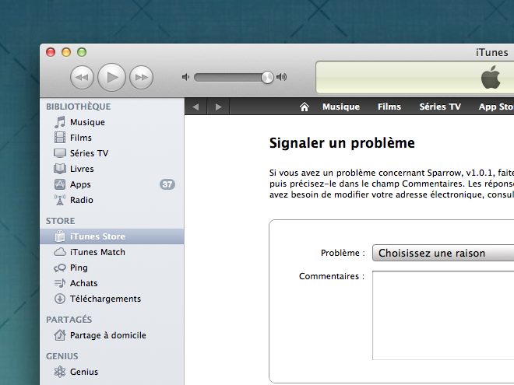The width and height of the screenshot is (514, 385).
Task: Click the STORE section header
Action: tap(60, 221)
